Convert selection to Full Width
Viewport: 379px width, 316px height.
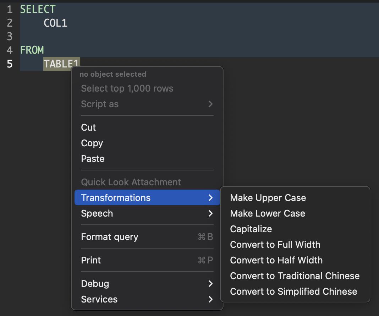[275, 244]
